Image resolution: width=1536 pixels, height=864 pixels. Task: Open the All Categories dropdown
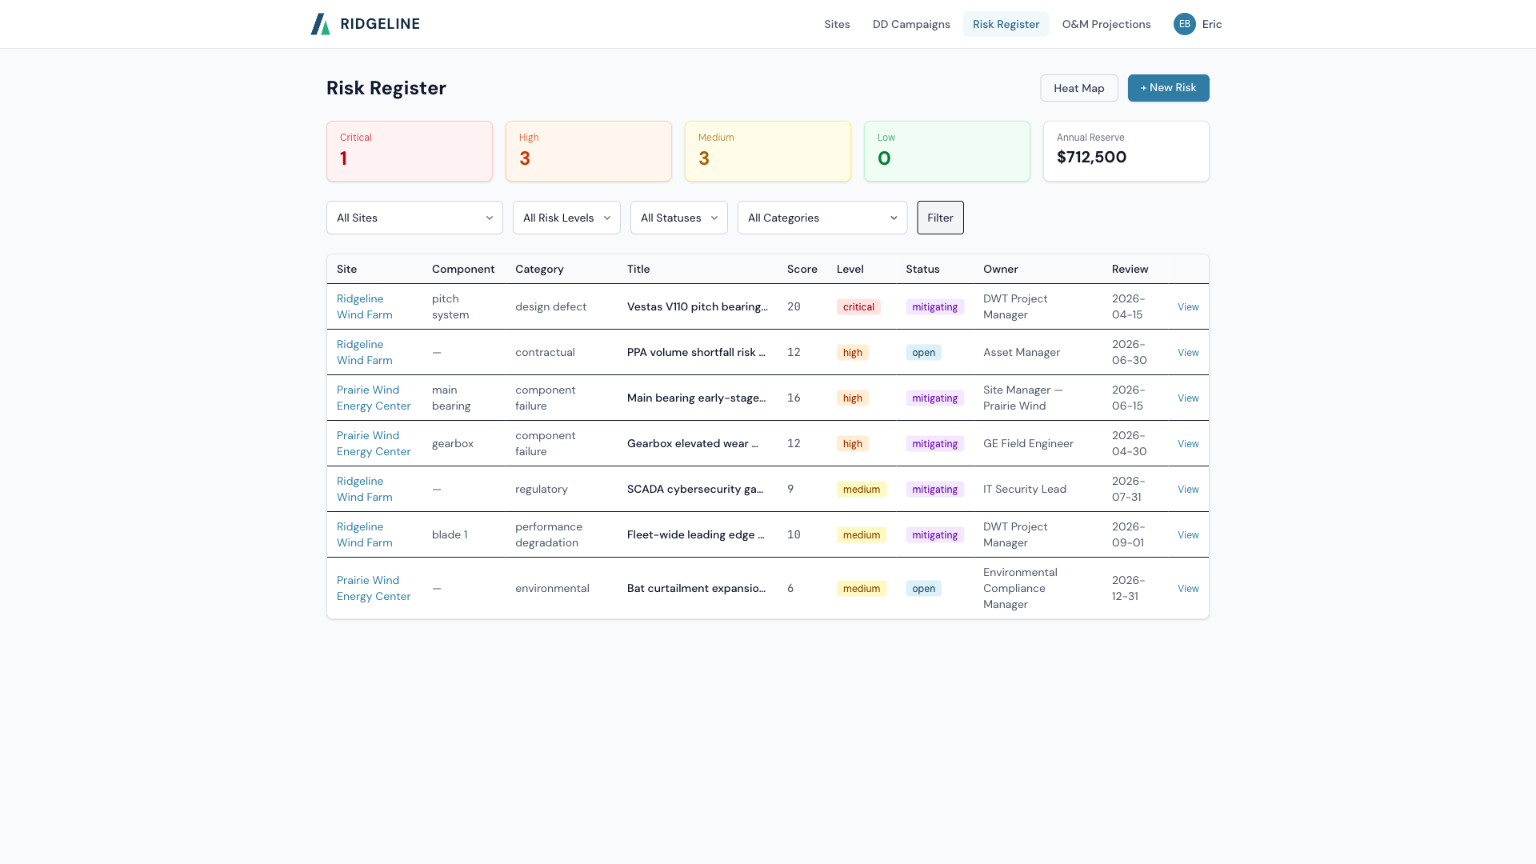tap(822, 218)
